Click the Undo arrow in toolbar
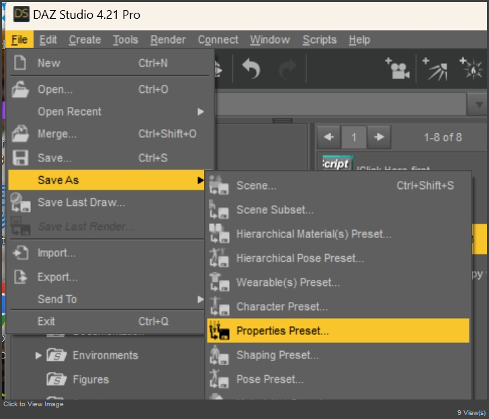489x419 pixels. coord(251,69)
